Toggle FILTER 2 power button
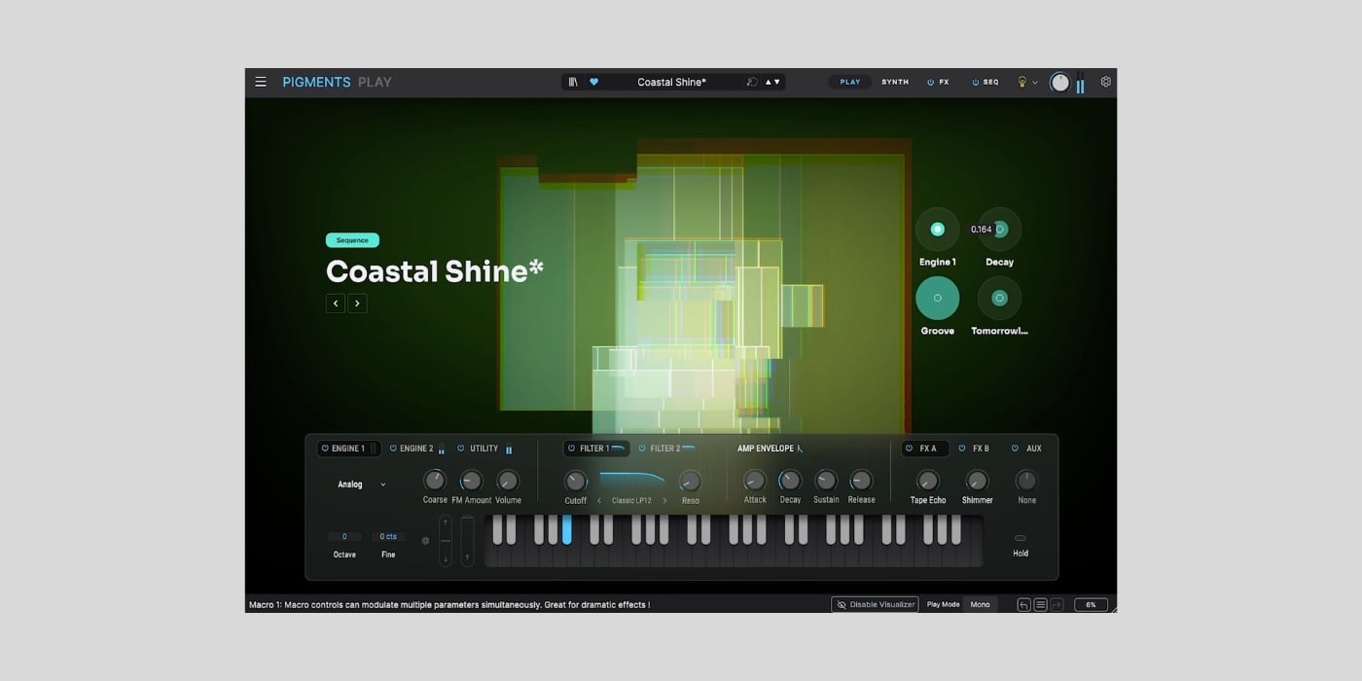The width and height of the screenshot is (1362, 681). pos(642,448)
